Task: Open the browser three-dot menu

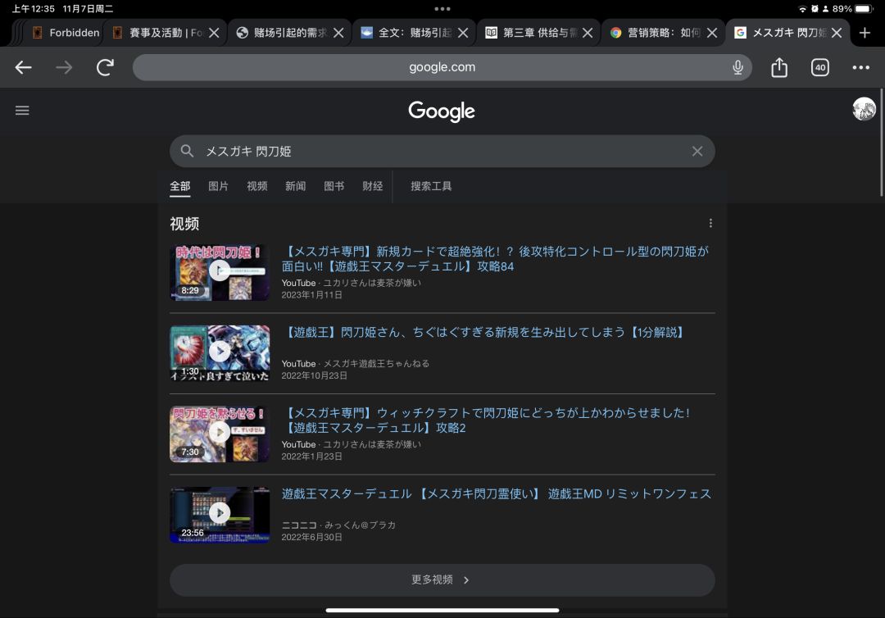Action: (x=860, y=68)
